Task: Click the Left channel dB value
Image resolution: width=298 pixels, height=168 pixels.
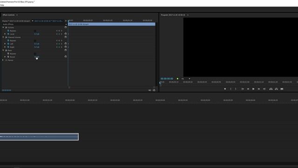Action: click(x=37, y=44)
